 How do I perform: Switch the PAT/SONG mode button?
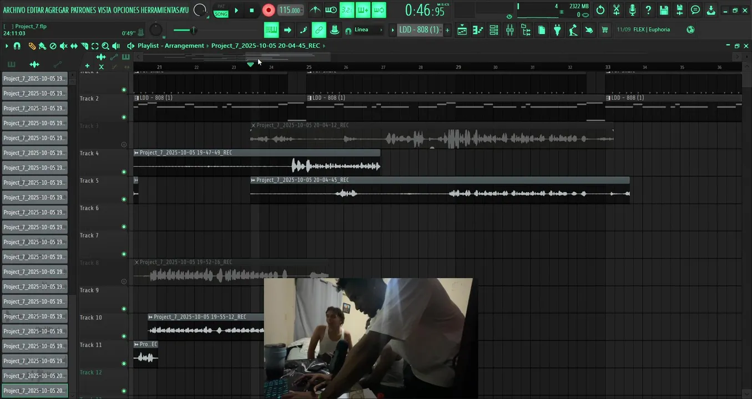tap(221, 10)
